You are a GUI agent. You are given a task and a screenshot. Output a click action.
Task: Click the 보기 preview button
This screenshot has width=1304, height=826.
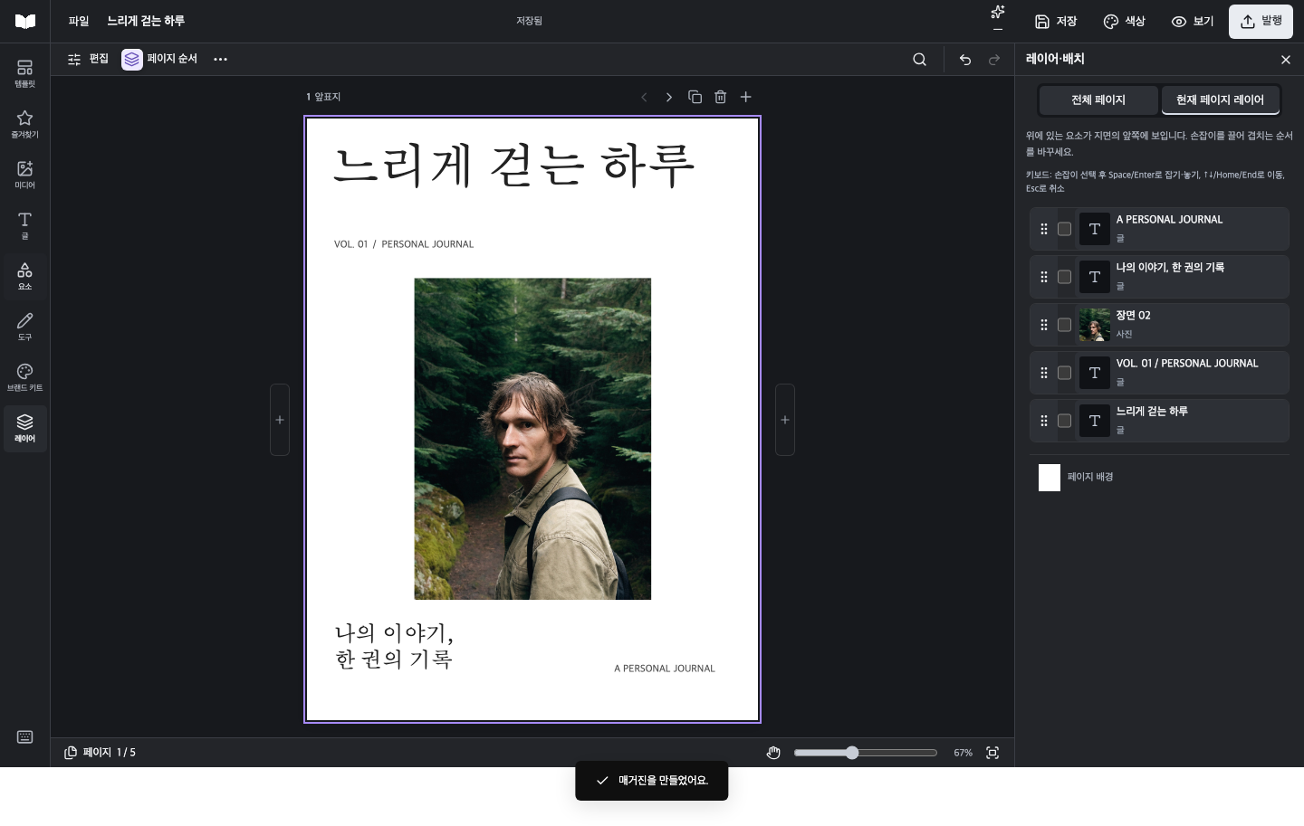pos(1192,22)
